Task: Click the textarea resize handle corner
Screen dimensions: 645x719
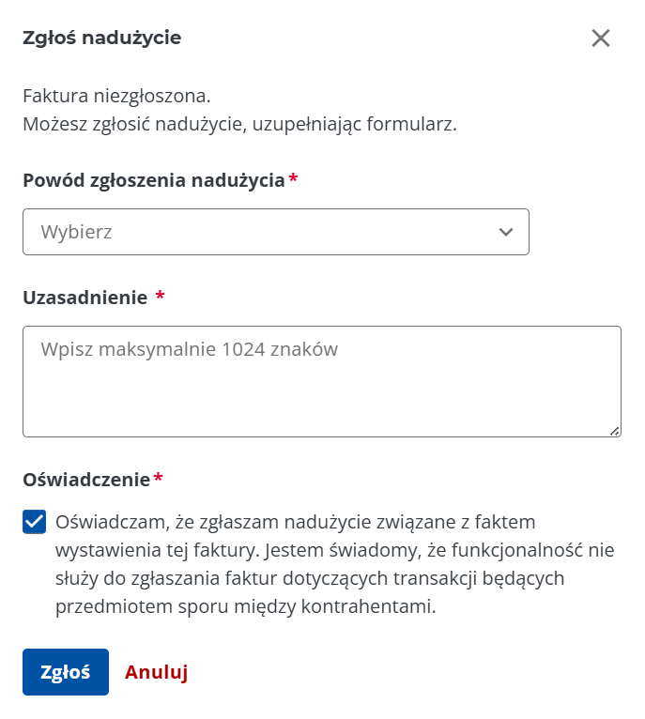Action: (615, 431)
